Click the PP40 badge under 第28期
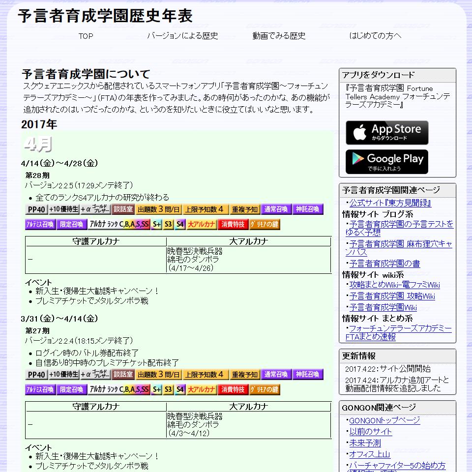 37,209
